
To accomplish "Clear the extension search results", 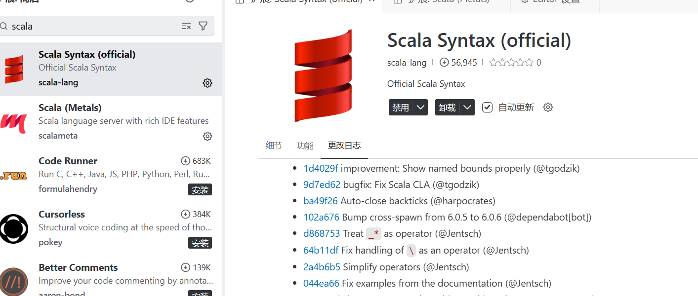I will pos(186,26).
